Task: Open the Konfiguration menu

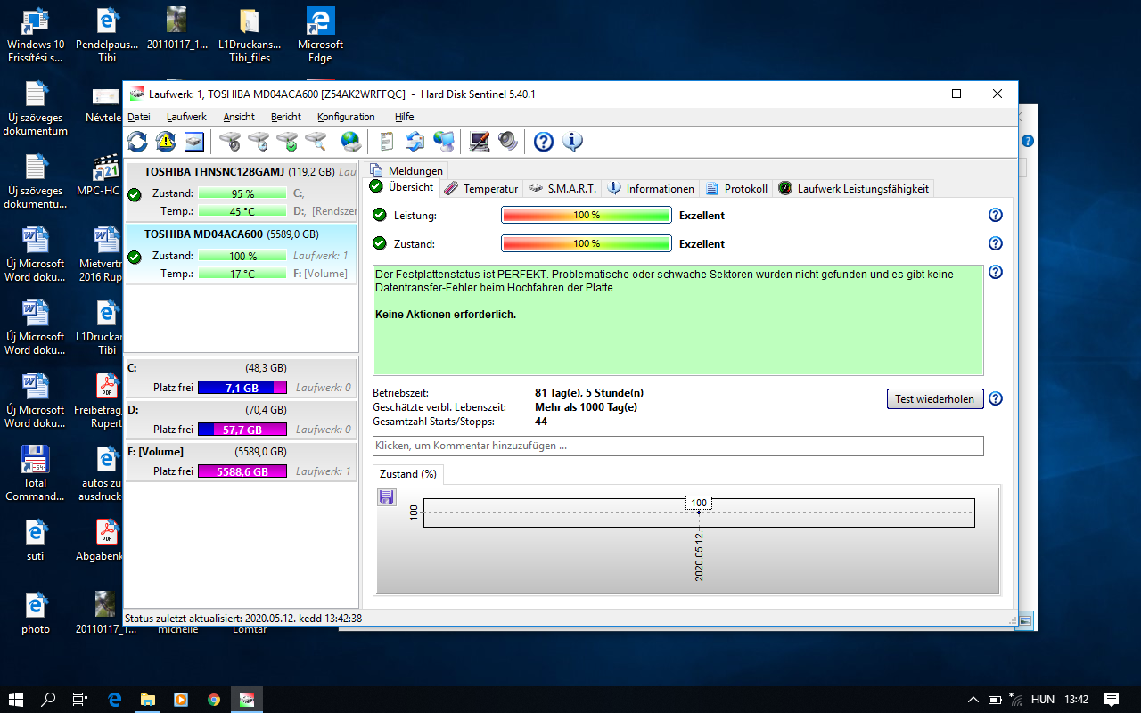Action: click(x=346, y=117)
